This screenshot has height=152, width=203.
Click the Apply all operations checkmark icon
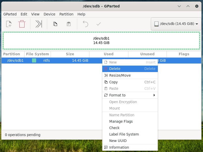[99, 24]
